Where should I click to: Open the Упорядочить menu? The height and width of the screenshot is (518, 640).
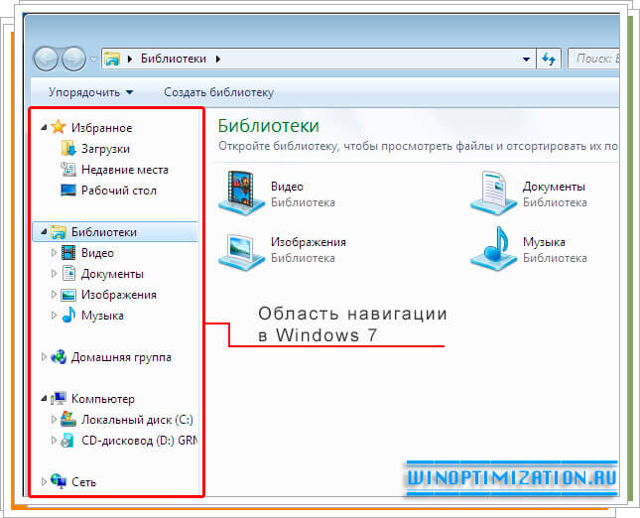pyautogui.click(x=91, y=92)
